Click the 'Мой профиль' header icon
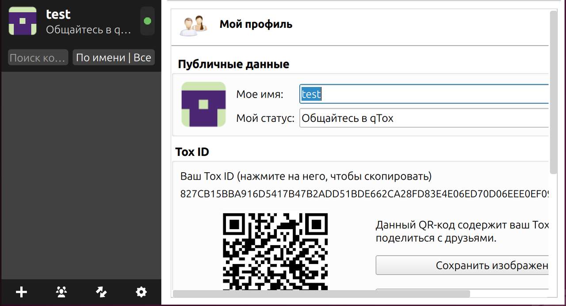Viewport: 566px width, 306px height. pyautogui.click(x=194, y=25)
